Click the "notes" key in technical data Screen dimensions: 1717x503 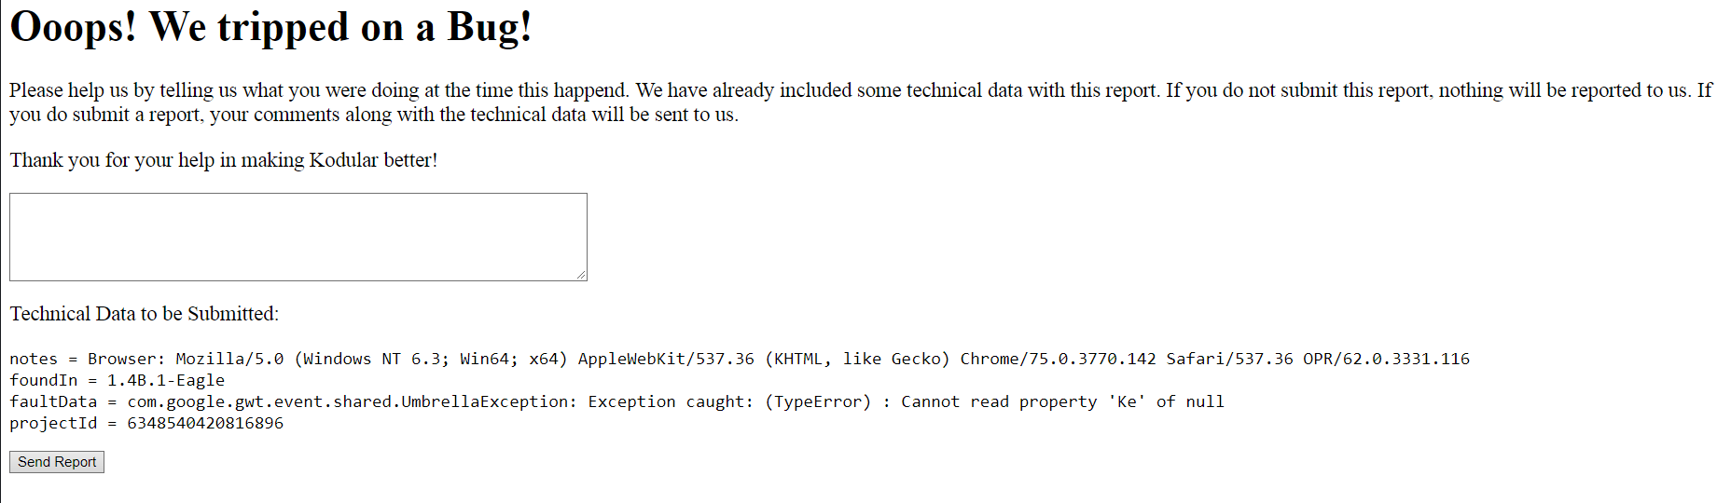(34, 359)
